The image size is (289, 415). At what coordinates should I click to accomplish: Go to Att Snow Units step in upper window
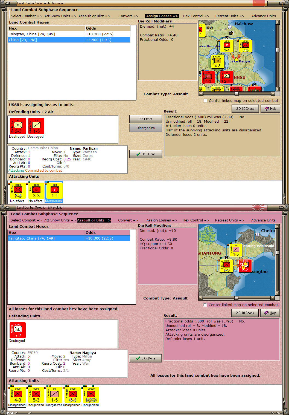(x=60, y=16)
